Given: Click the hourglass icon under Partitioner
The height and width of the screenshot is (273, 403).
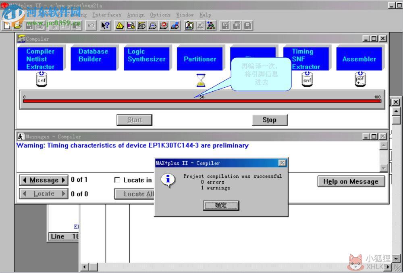Looking at the screenshot, I should pos(201,80).
